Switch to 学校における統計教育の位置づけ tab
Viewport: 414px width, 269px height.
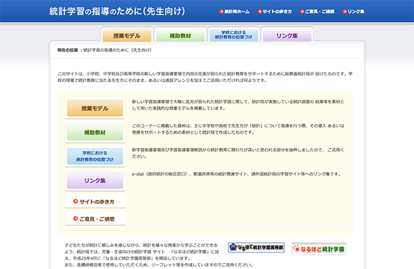(234, 35)
